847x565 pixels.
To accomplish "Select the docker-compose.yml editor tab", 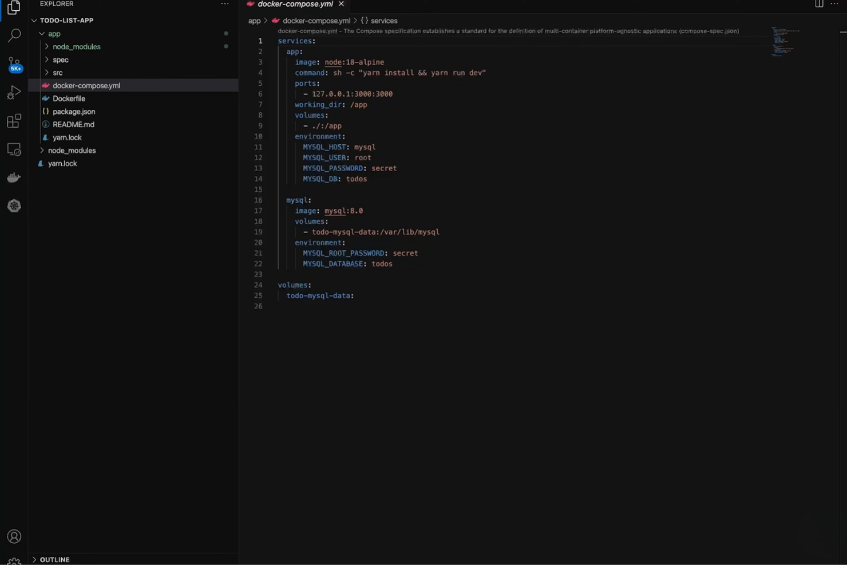I will point(294,4).
